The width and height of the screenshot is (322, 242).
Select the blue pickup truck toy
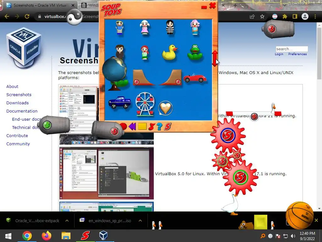point(119,102)
